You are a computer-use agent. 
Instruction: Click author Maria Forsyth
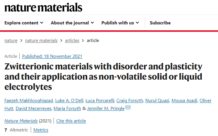click(67, 109)
